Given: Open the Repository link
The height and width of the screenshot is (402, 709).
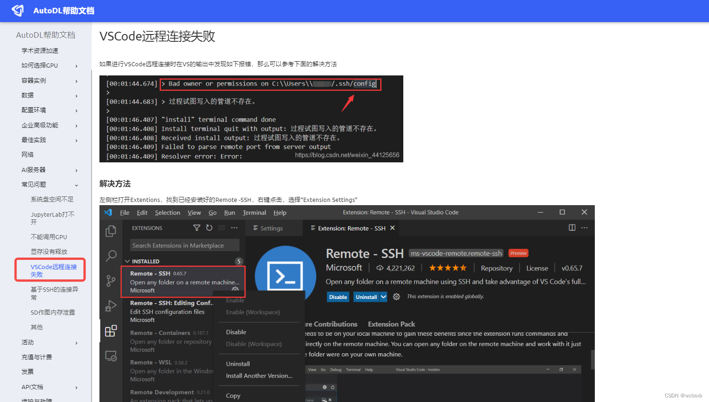Looking at the screenshot, I should 496,268.
